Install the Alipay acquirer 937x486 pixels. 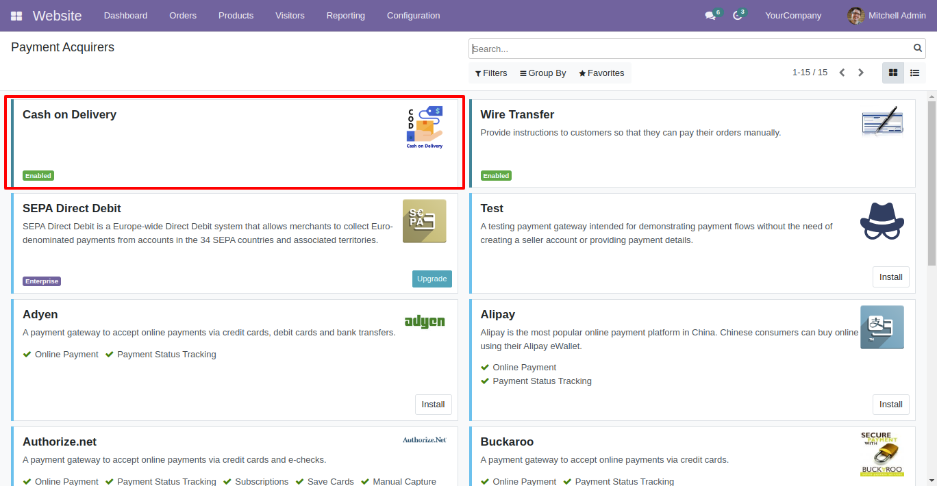click(891, 405)
